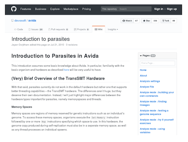Open the Code tab with brackets icon
188x142 pixels.
[18, 29]
